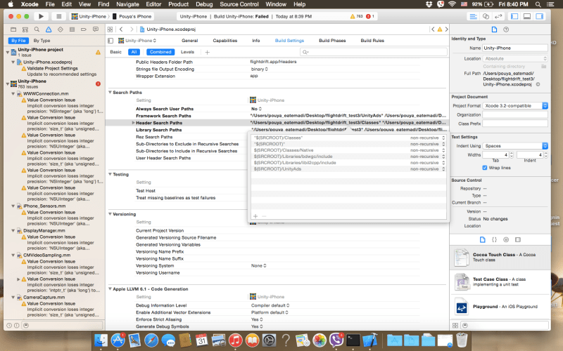Select the By Type issue grouping

[42, 41]
